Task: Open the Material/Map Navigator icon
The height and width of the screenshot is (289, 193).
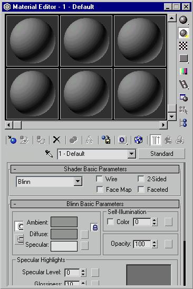Action: [x=184, y=123]
